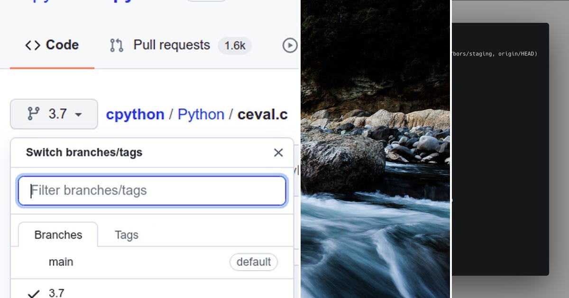Select the main branch entry
The image size is (569, 298).
click(x=61, y=262)
